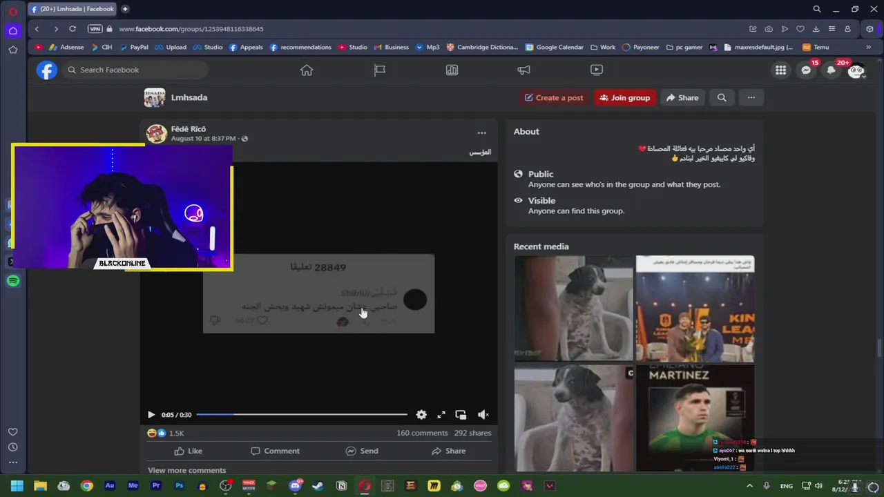The height and width of the screenshot is (497, 884).
Task: Open Martinez recent media thumbnail
Action: click(x=695, y=418)
